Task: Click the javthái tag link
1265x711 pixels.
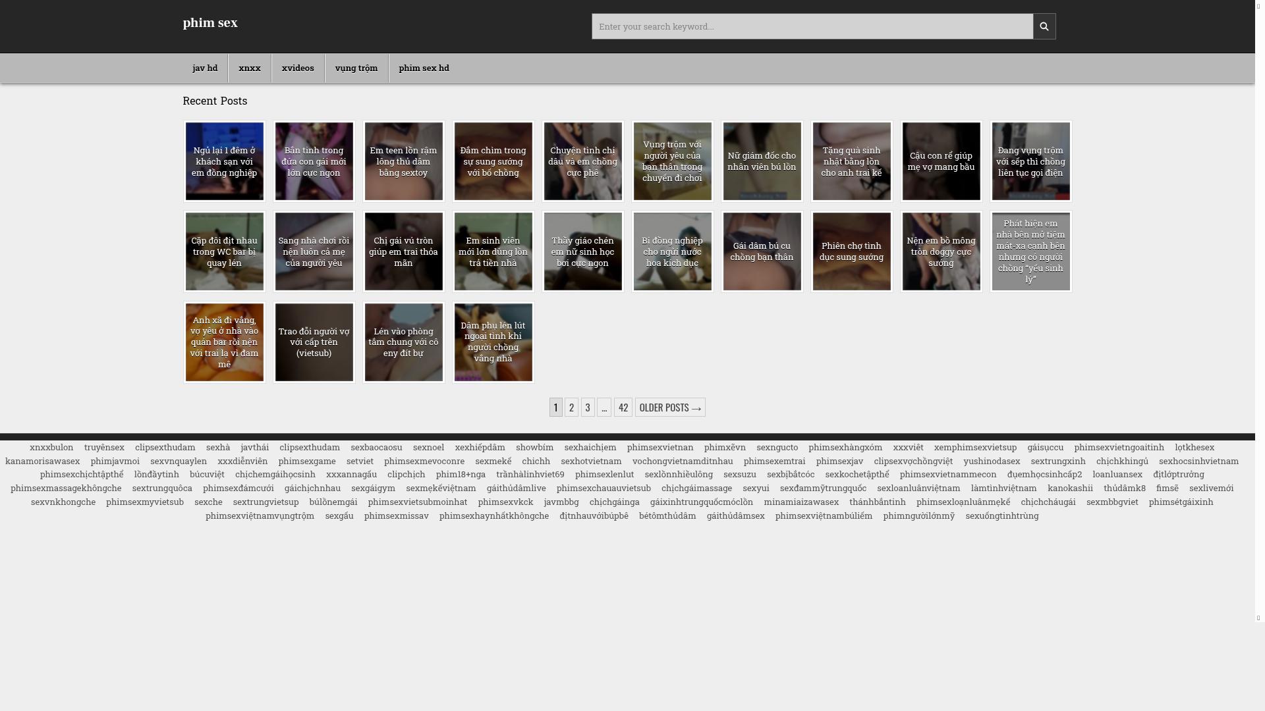Action: click(x=254, y=448)
